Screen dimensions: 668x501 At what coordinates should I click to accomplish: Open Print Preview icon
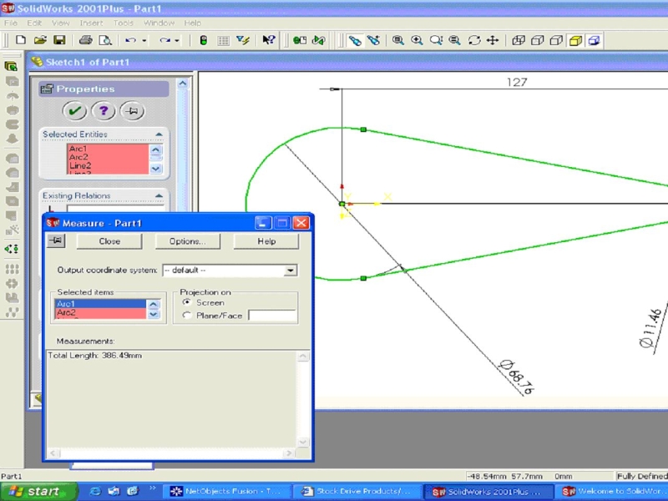click(105, 40)
